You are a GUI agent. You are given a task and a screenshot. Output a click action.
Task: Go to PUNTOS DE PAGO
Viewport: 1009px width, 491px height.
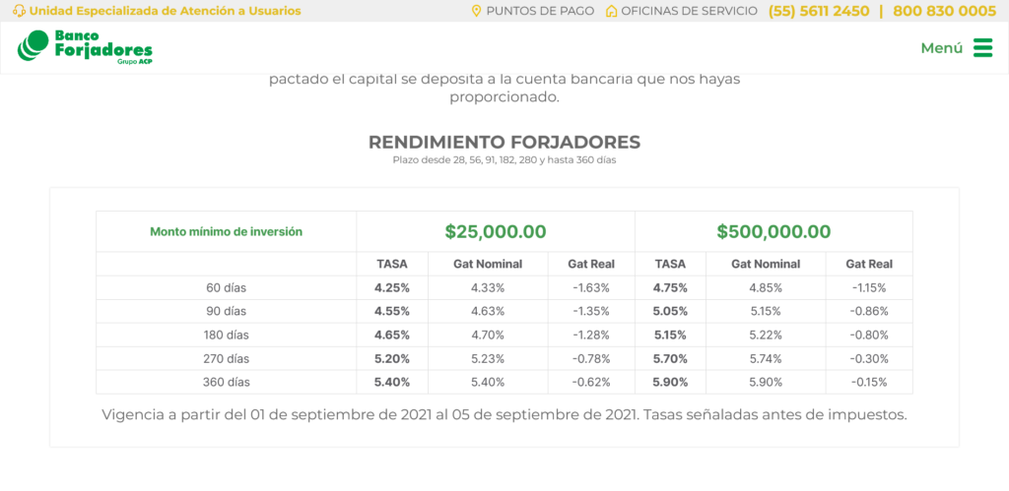pos(540,11)
